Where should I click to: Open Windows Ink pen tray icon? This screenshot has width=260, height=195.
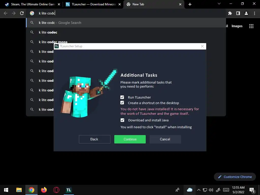coord(218,190)
